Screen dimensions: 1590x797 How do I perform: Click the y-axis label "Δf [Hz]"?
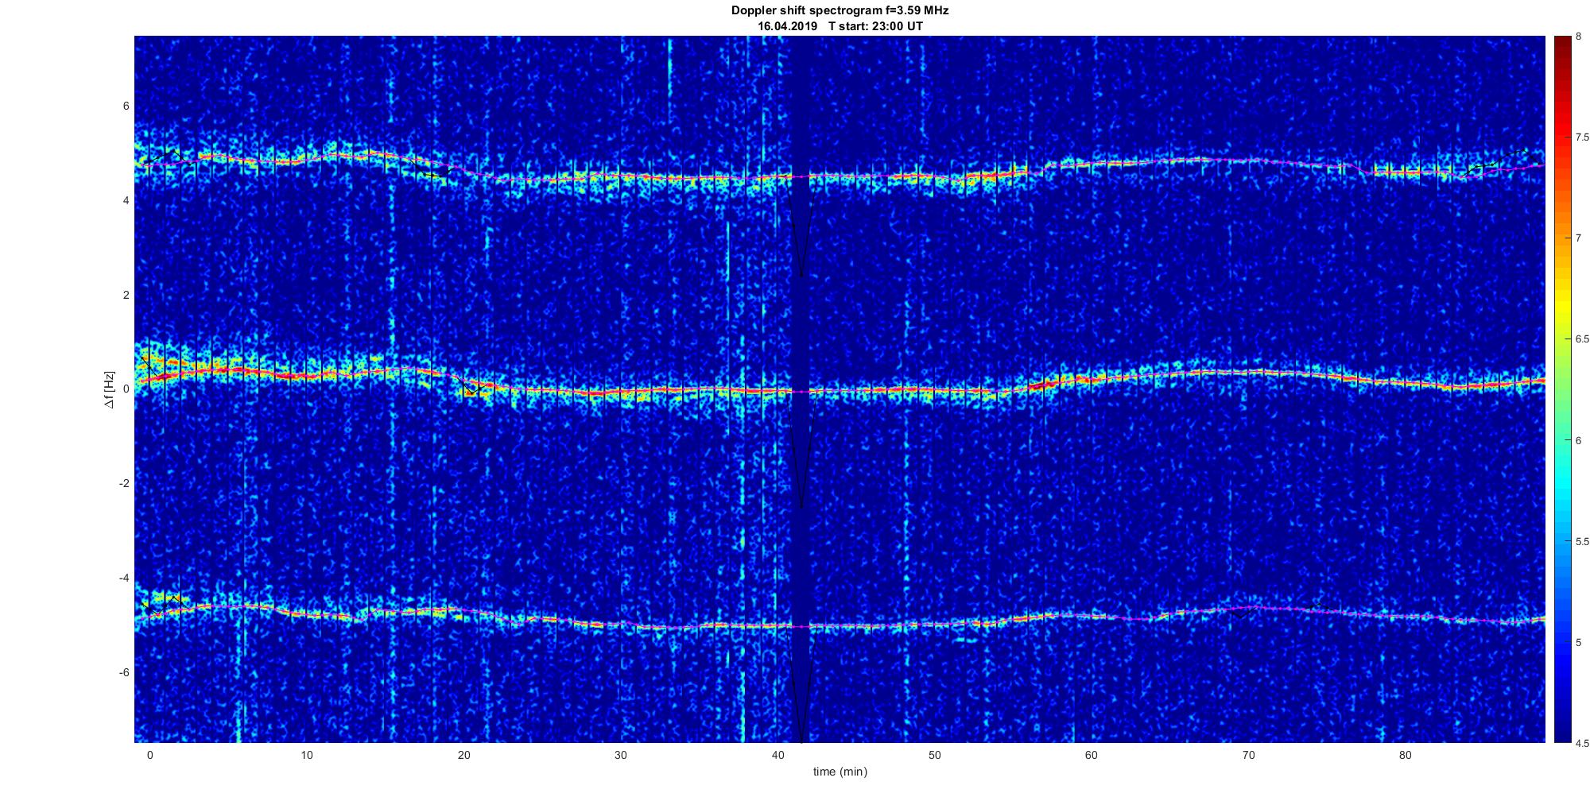pos(110,389)
